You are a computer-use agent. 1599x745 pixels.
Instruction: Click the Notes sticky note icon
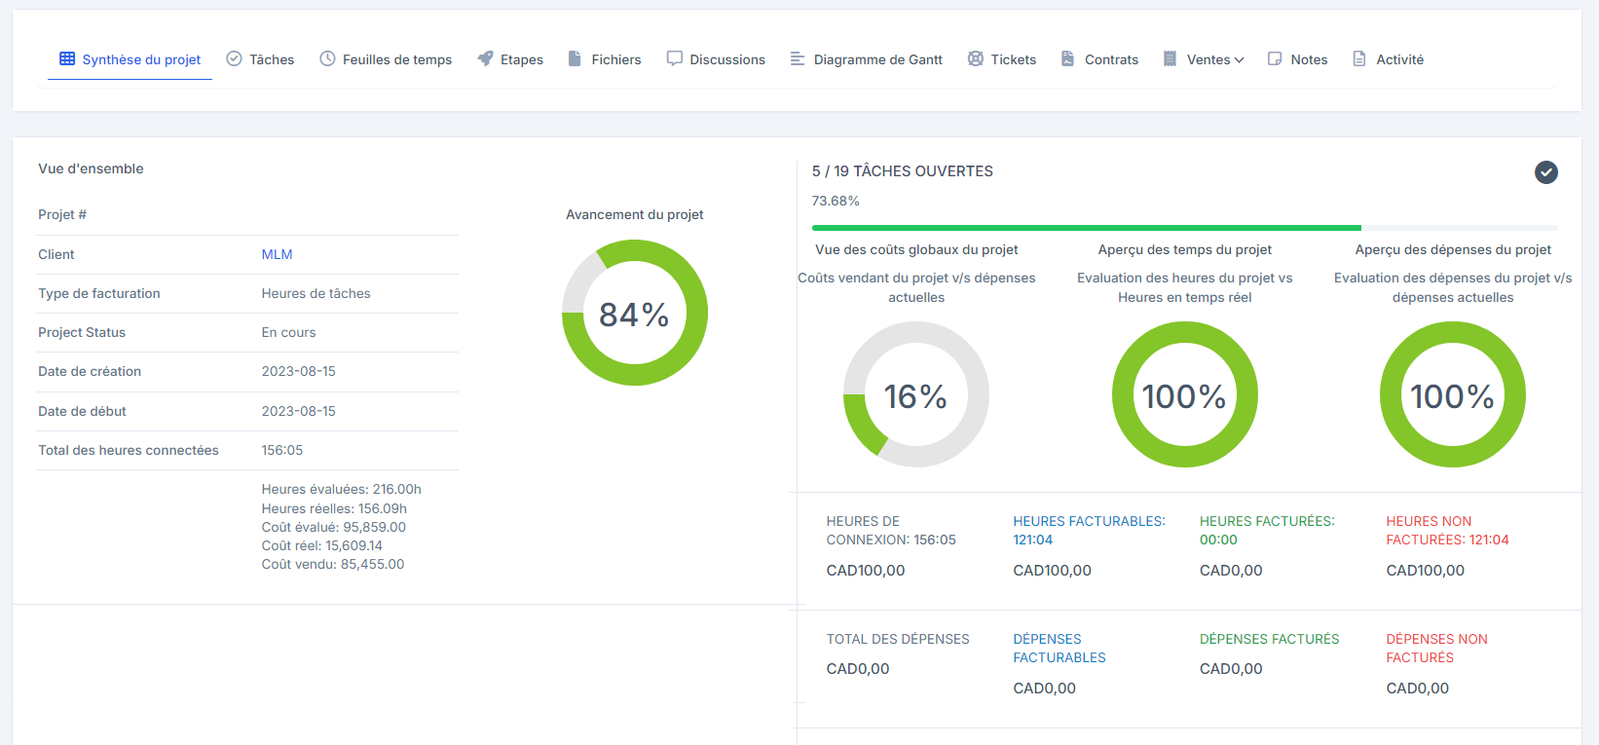tap(1275, 58)
